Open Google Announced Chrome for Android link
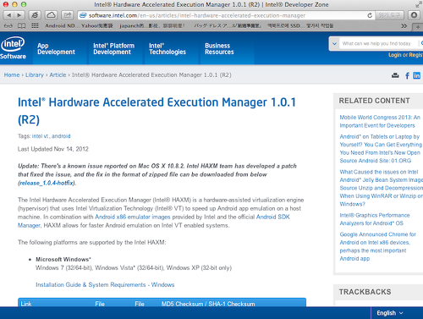 (x=377, y=246)
